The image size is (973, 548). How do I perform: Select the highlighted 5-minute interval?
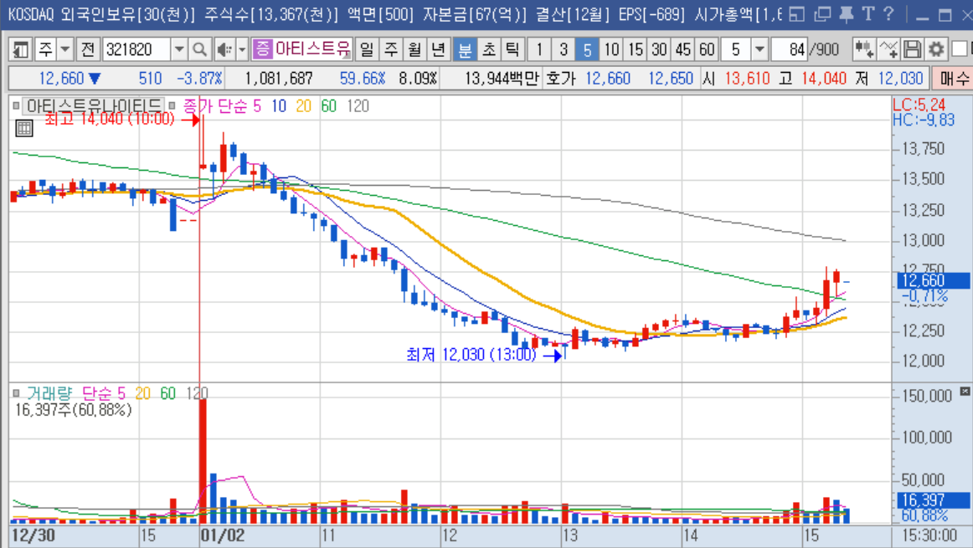(587, 49)
